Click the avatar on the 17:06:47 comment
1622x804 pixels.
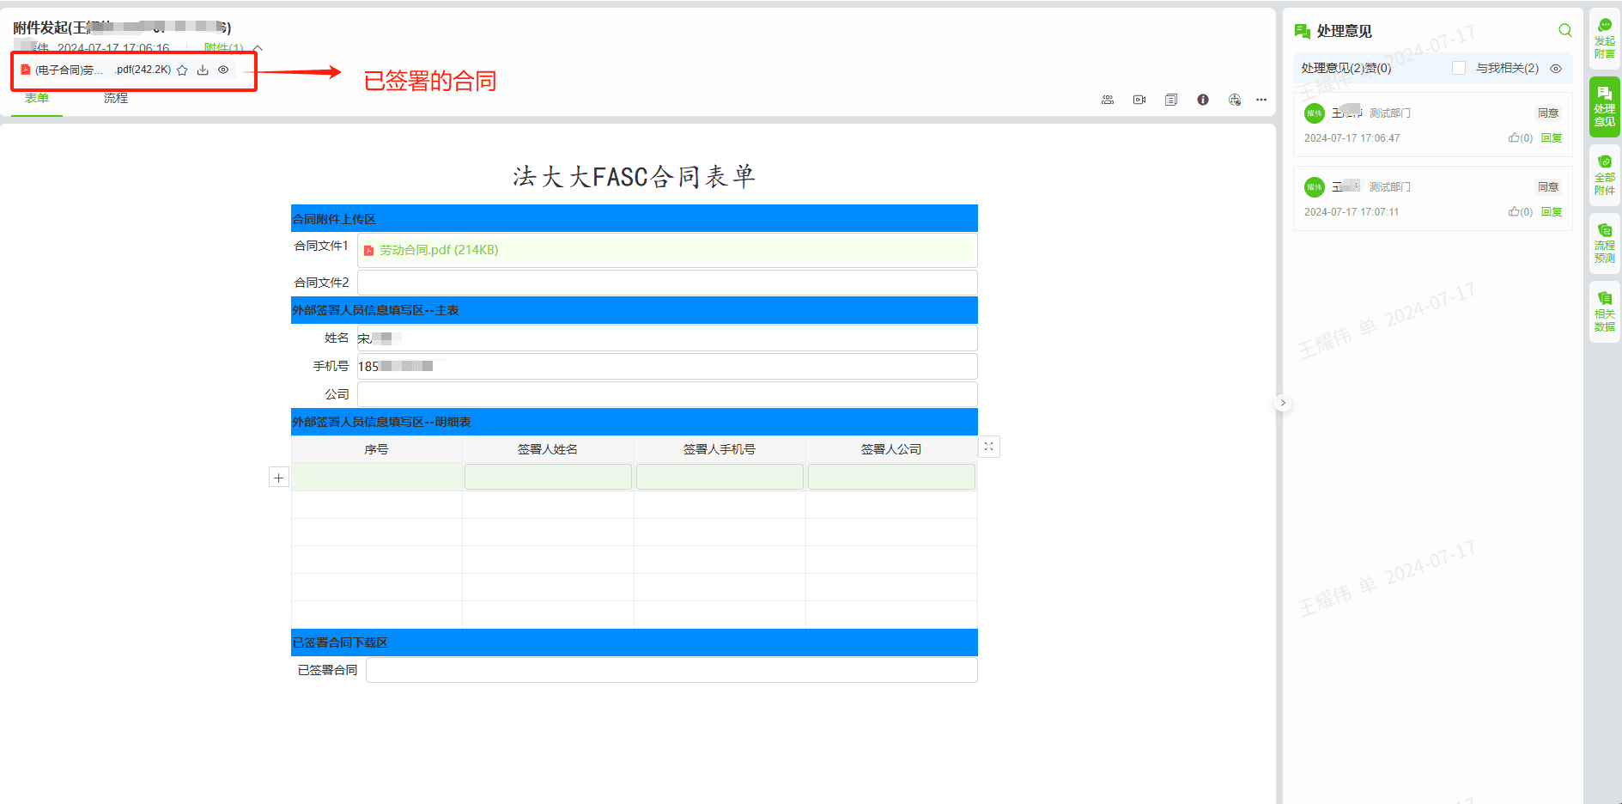coord(1315,113)
